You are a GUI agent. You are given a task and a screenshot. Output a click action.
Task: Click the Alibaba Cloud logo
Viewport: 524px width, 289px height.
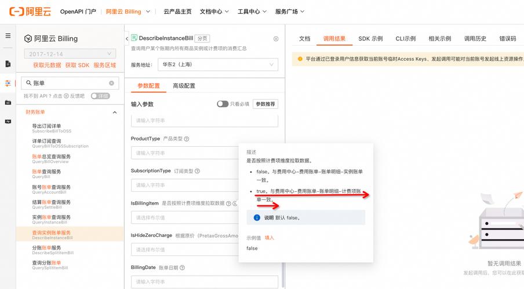point(30,12)
